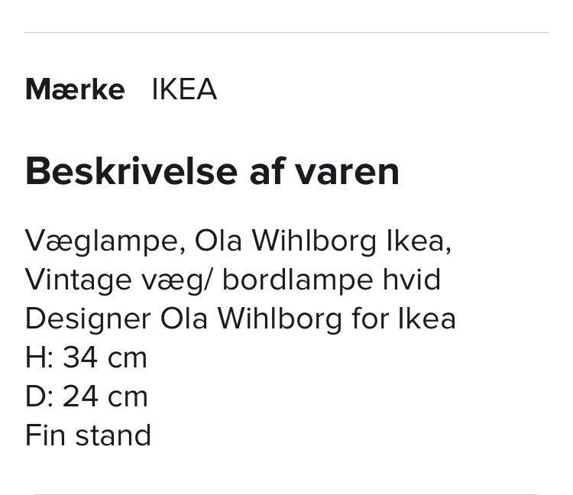This screenshot has width=573, height=495.
Task: Click the Fin stand condition text
Action: [x=88, y=435]
